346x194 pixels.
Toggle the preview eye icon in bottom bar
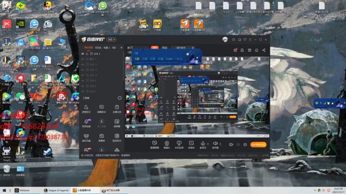(x=238, y=144)
